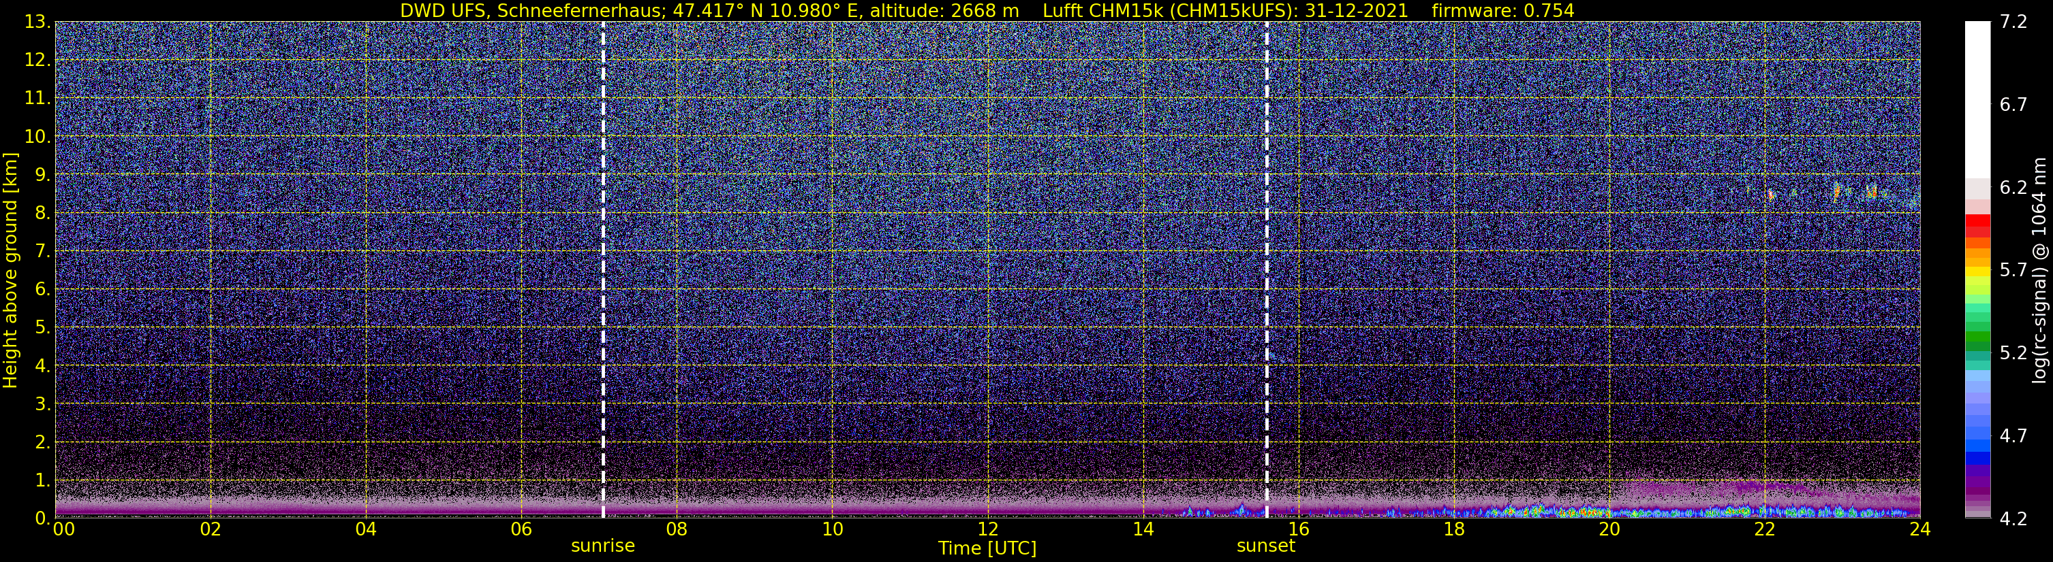Click the 'log(rc-signal) @ 1064 nm' colorbar label

coord(2039,270)
